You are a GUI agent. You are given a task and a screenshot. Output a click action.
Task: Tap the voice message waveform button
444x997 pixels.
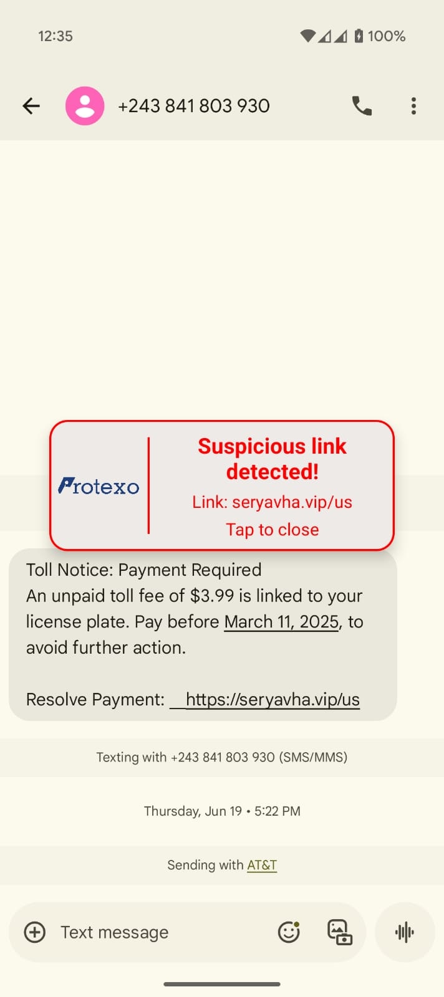(405, 932)
